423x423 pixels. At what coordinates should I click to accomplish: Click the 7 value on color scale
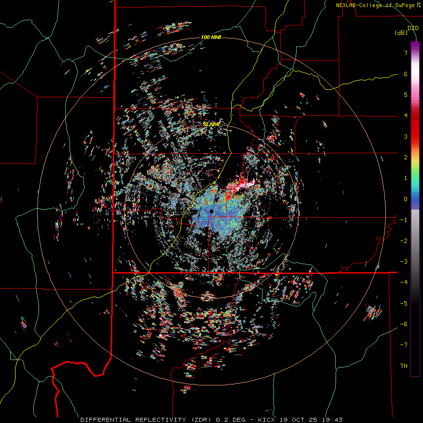pyautogui.click(x=406, y=53)
